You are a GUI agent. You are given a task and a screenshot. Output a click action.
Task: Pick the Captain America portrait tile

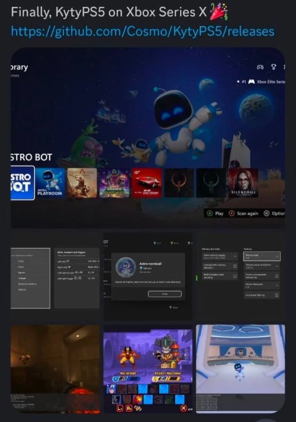coord(111,389)
